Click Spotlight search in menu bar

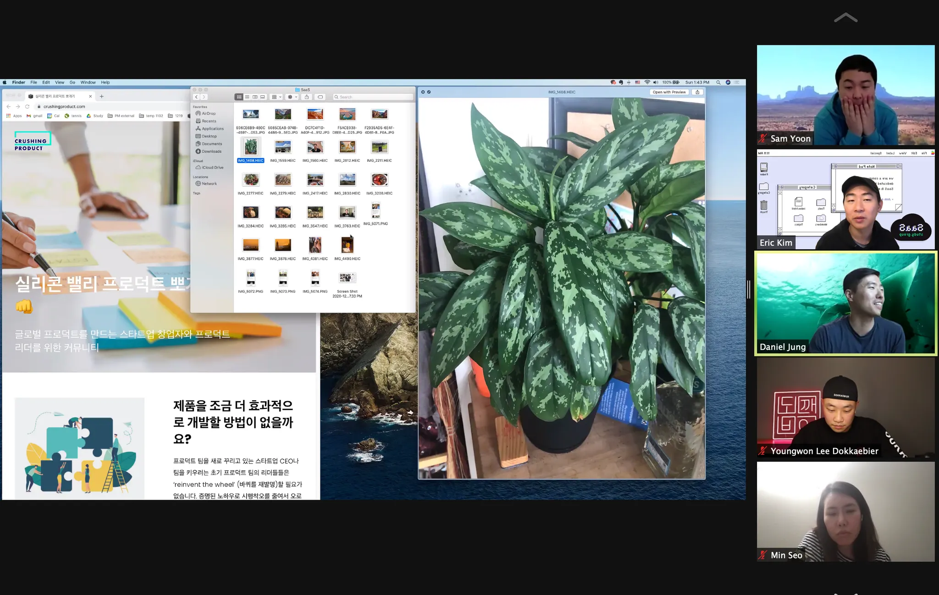(718, 83)
